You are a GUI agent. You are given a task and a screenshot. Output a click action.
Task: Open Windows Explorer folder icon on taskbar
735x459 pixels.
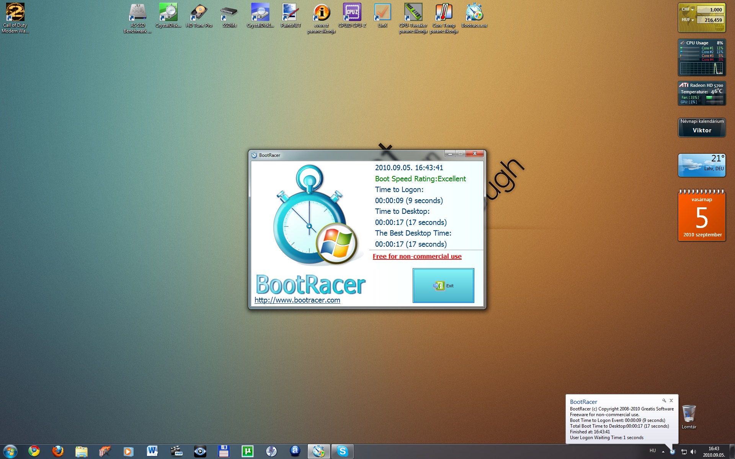82,451
